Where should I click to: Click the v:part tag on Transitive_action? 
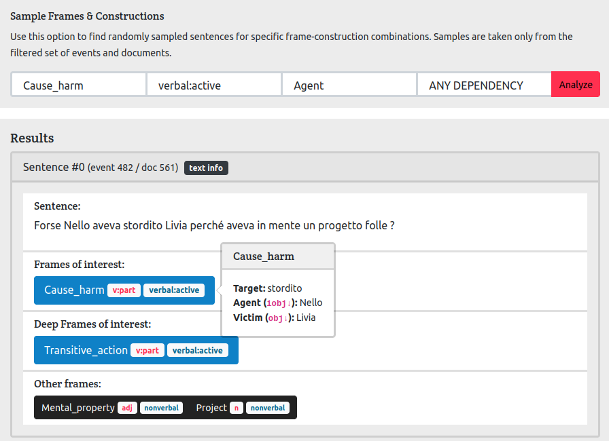147,351
